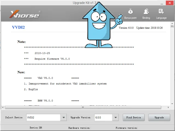Image resolution: width=175 pixels, height=131 pixels.
Task: Click the Xhorse logo
Action: (25, 14)
